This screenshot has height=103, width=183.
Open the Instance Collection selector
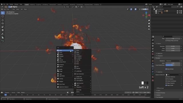[173, 75]
